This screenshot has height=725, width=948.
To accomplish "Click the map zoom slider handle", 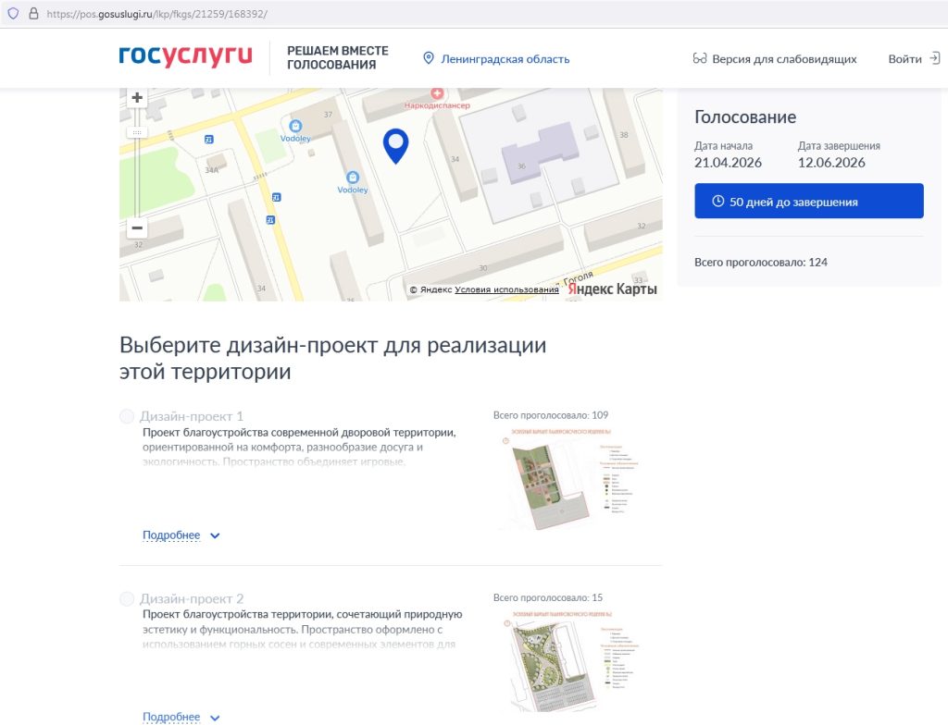I will (137, 132).
